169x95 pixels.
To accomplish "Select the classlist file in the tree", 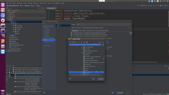I will pyautogui.click(x=86, y=55).
